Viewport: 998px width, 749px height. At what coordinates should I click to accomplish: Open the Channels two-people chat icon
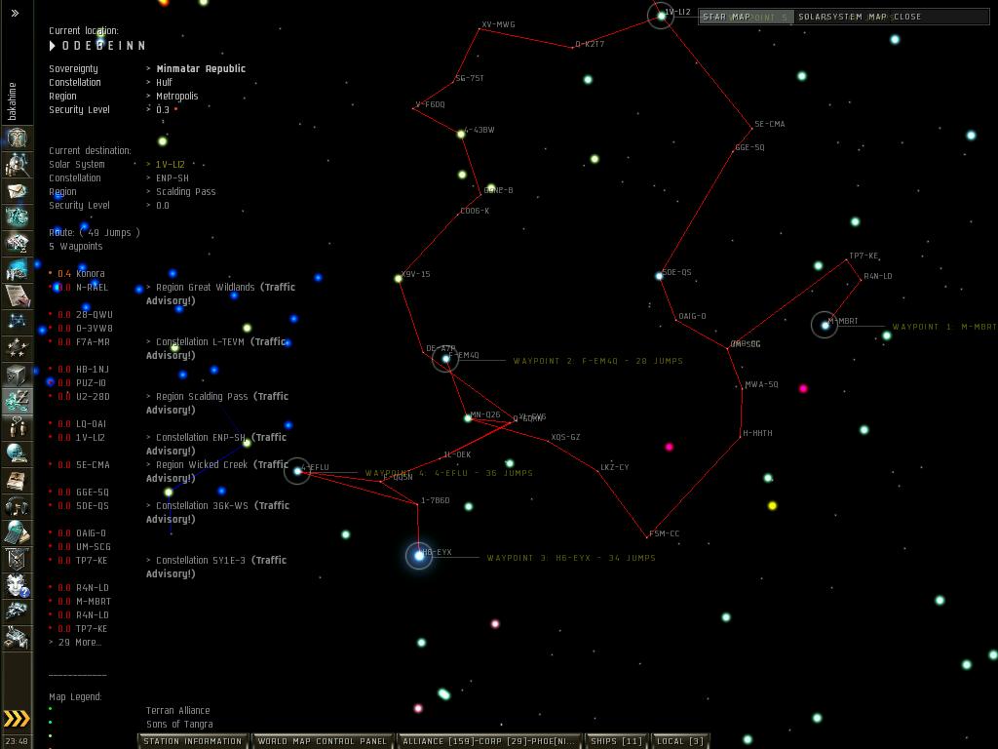[x=17, y=427]
